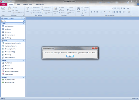Click the numbered list icon
Viewport: 139px width, 100px height.
[x=118, y=8]
